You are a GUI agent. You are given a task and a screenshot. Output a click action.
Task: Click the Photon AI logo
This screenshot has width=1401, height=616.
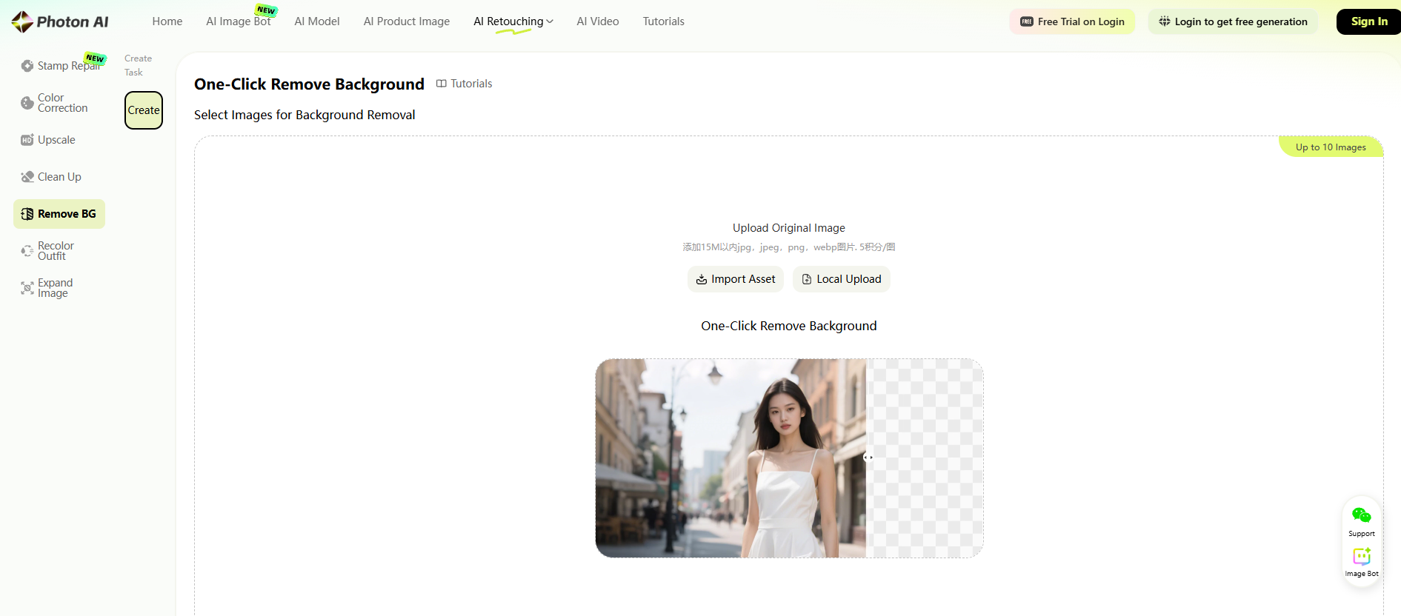pyautogui.click(x=60, y=21)
